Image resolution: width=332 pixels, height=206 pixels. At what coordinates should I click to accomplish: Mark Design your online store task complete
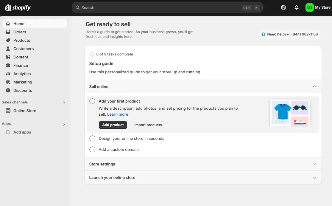point(92,138)
